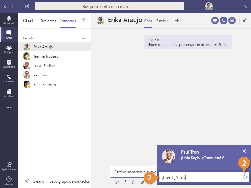Open Llamadas in the sidebar
This screenshot has height=188, width=251.
9,79
